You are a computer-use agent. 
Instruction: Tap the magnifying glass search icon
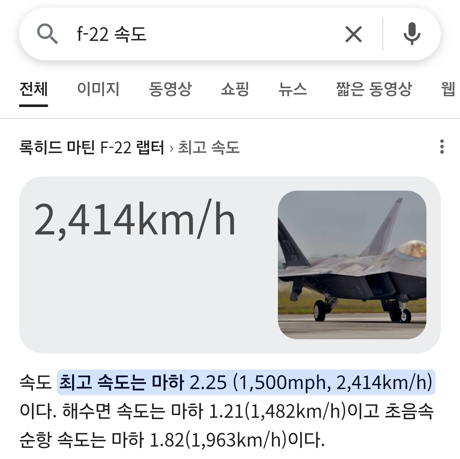tap(47, 34)
